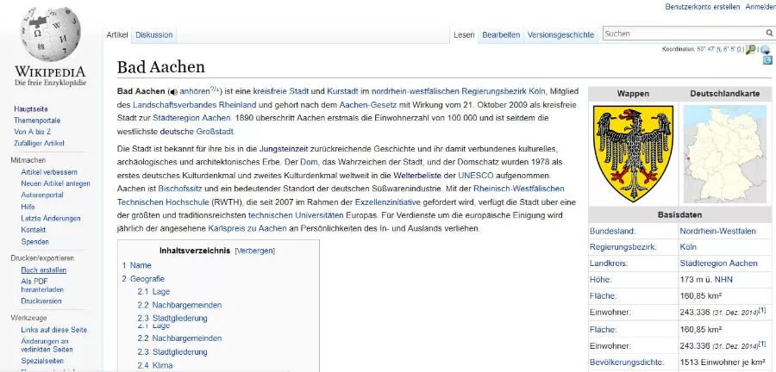The height and width of the screenshot is (372, 776).
Task: Switch to the Diskussion tab
Action: (153, 34)
